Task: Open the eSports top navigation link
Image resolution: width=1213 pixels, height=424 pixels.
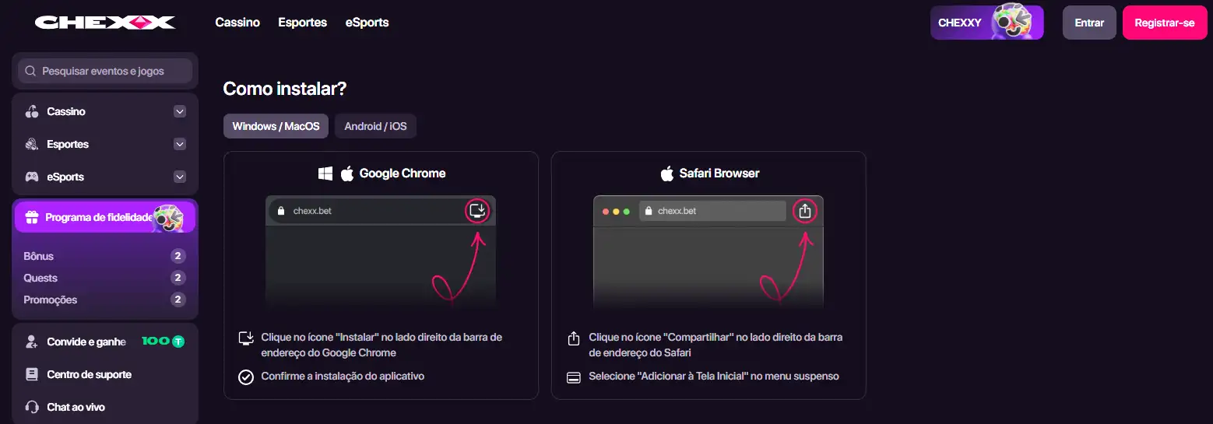Action: 367,23
